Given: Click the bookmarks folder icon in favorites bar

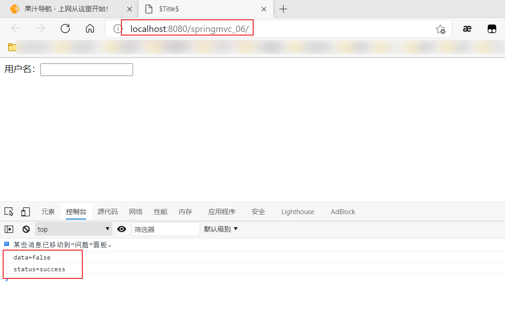Looking at the screenshot, I should [x=12, y=47].
